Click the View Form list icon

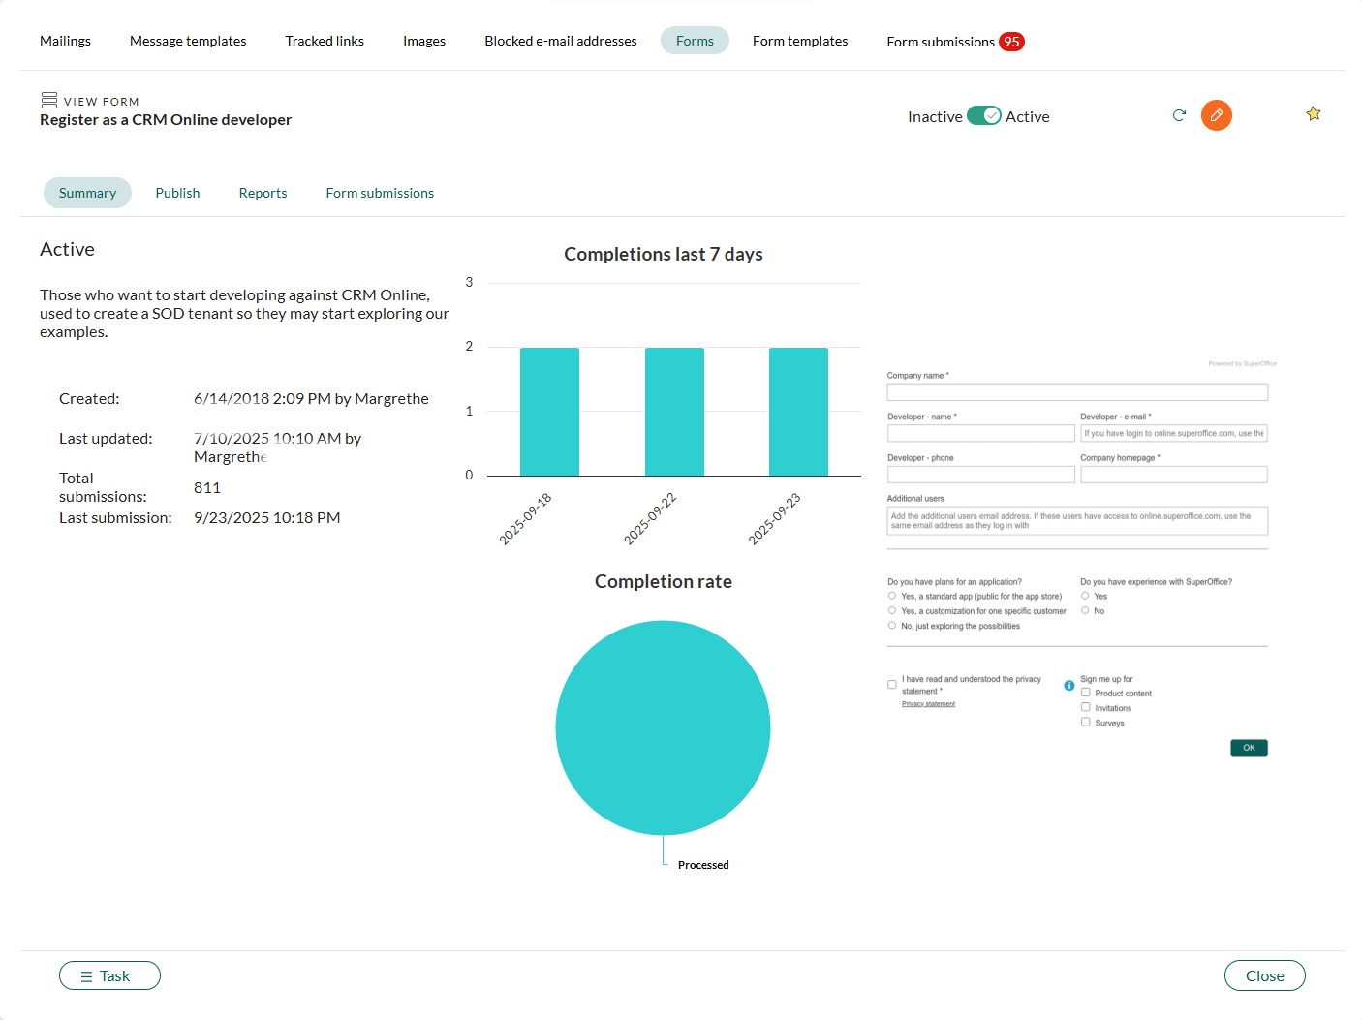[x=49, y=100]
